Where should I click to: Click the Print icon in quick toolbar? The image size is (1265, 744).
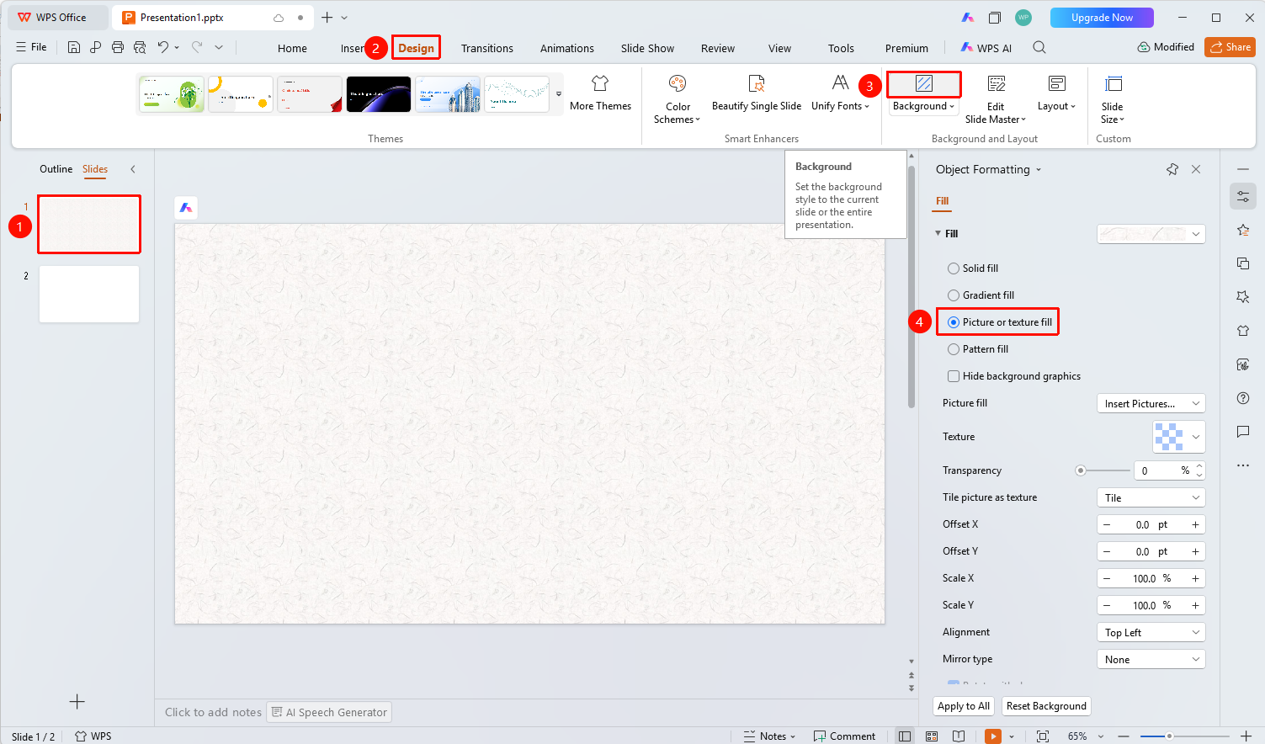[118, 47]
